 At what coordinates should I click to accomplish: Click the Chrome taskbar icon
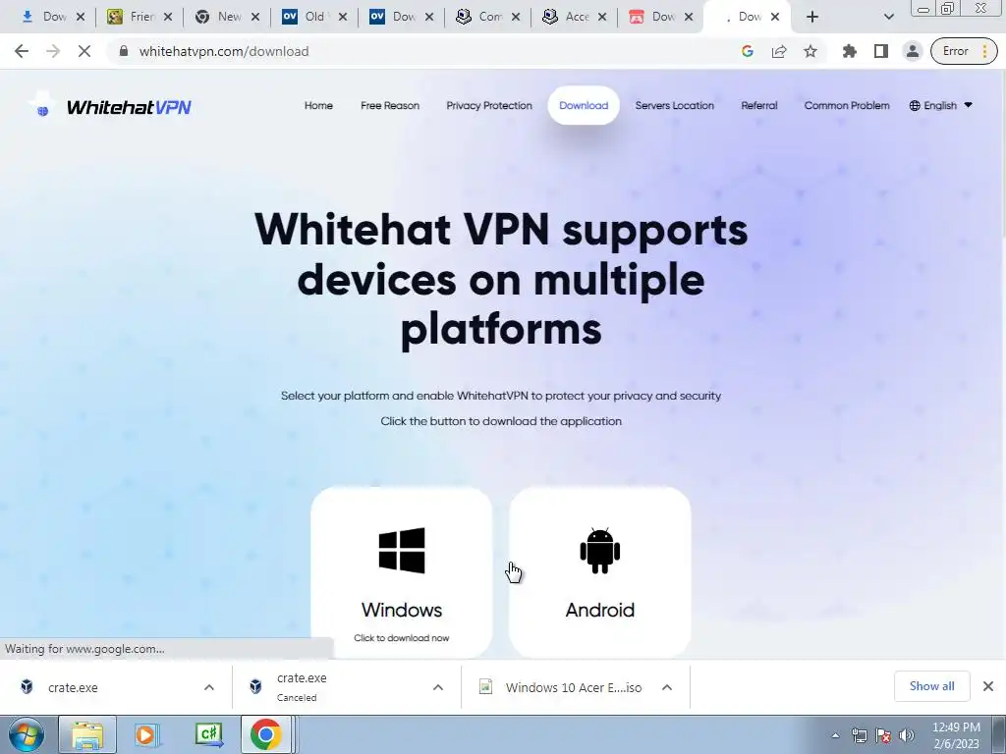266,734
